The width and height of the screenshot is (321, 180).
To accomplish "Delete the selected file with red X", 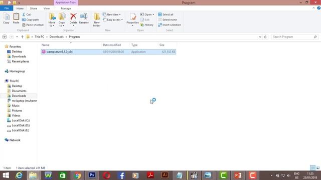I will click(73, 19).
